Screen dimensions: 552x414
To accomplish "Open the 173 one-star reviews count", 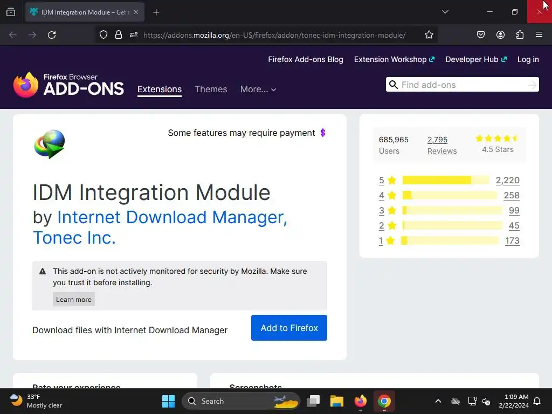I will pyautogui.click(x=512, y=241).
